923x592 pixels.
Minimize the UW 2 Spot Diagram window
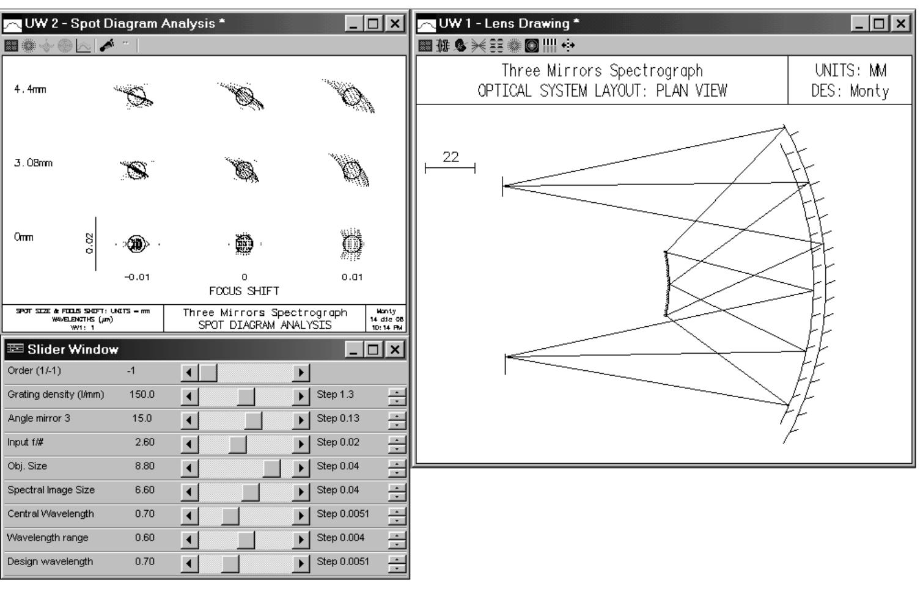pyautogui.click(x=354, y=24)
